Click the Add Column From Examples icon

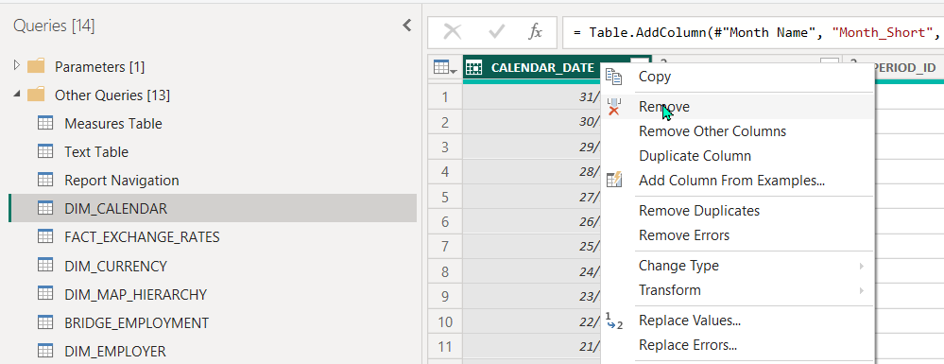(613, 180)
